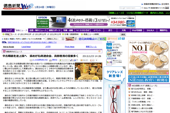Click the PR influenza ITV link
This screenshot has width=170, height=113.
pyautogui.click(x=32, y=42)
